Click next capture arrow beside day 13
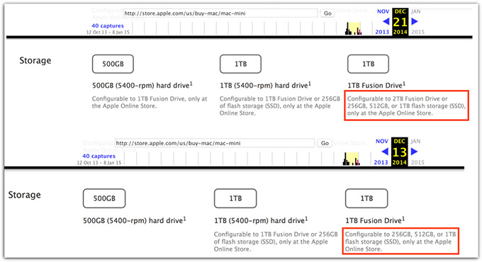This screenshot has height=262, width=482. click(x=414, y=152)
